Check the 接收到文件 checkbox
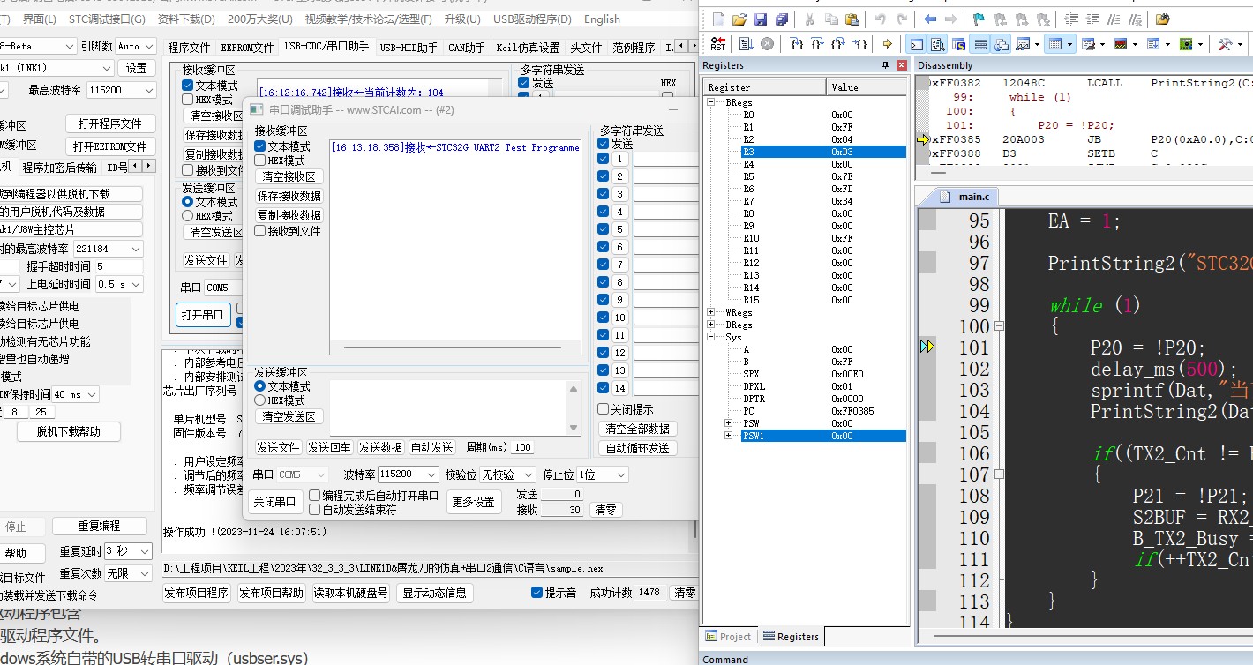Screen dimensions: 1253x665 point(260,231)
